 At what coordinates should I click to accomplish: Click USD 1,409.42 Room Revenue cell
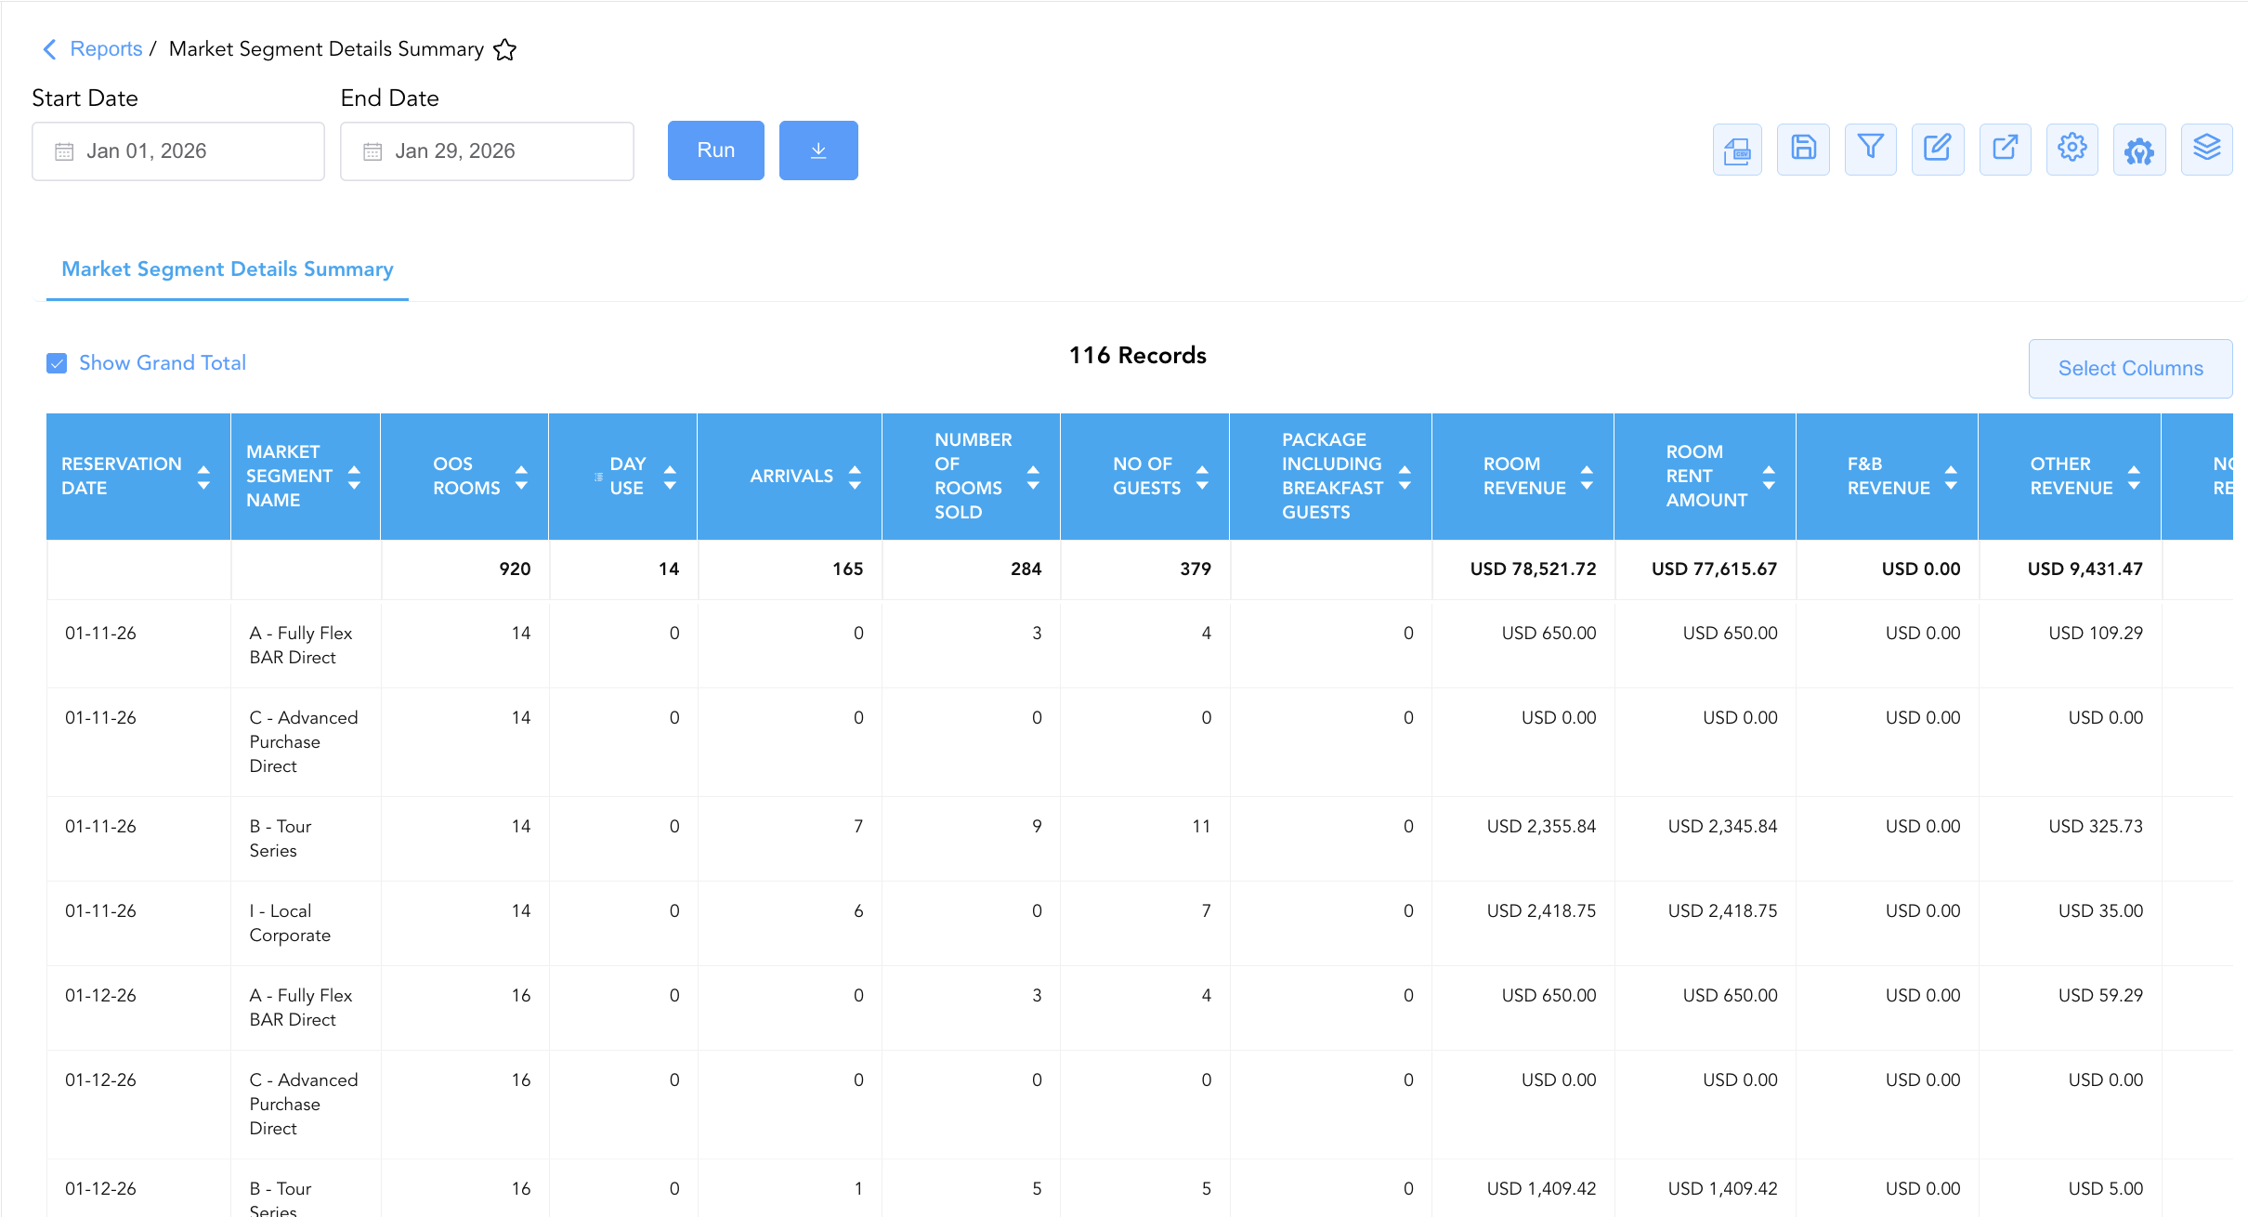pyautogui.click(x=1541, y=1189)
